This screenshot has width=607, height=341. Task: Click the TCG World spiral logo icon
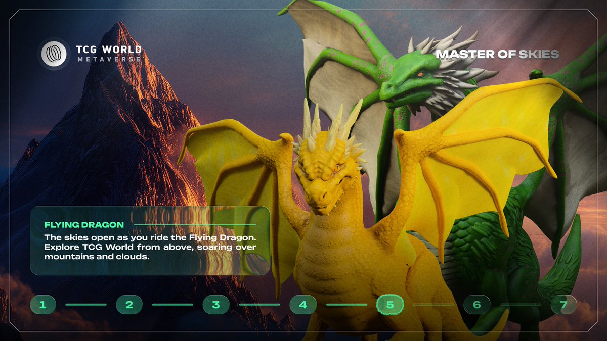[54, 53]
